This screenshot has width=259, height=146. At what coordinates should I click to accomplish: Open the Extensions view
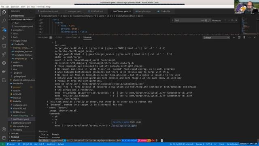(x=4, y=54)
